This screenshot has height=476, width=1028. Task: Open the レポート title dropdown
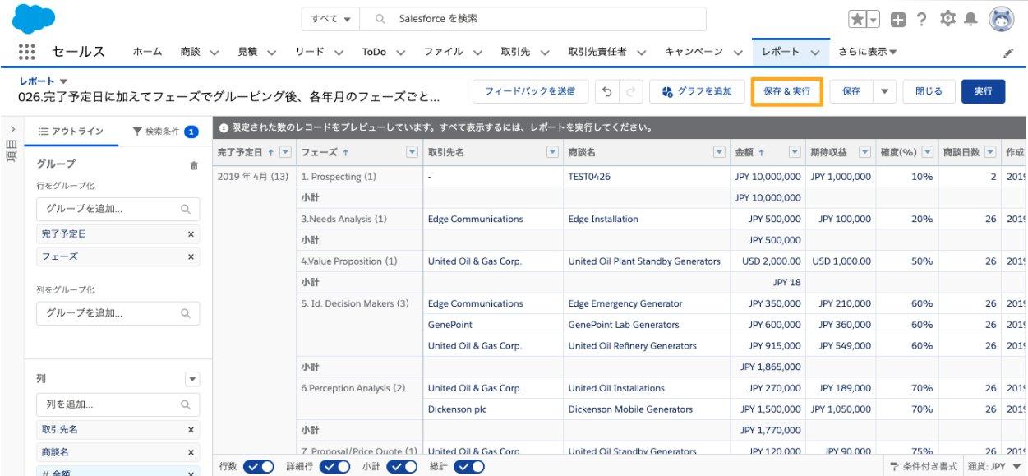pos(64,81)
